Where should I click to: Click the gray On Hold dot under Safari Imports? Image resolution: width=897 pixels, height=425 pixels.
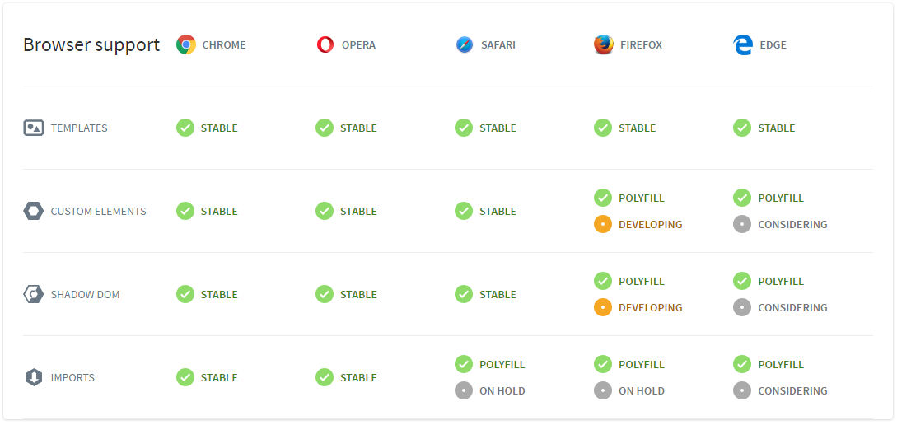[464, 390]
